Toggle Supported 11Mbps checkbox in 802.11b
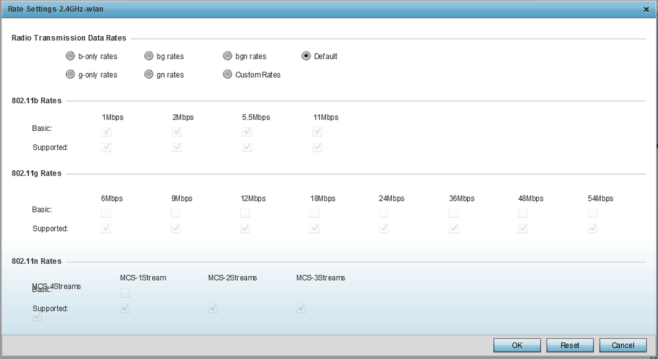Screen dimensions: 658x359 [317, 147]
